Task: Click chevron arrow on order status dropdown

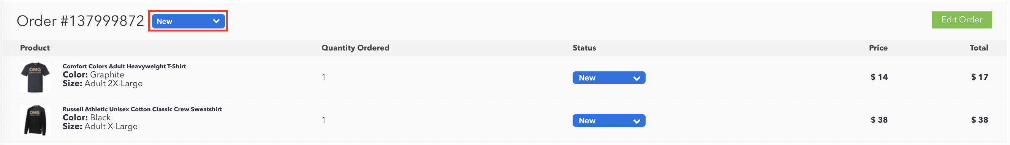Action: pyautogui.click(x=216, y=21)
